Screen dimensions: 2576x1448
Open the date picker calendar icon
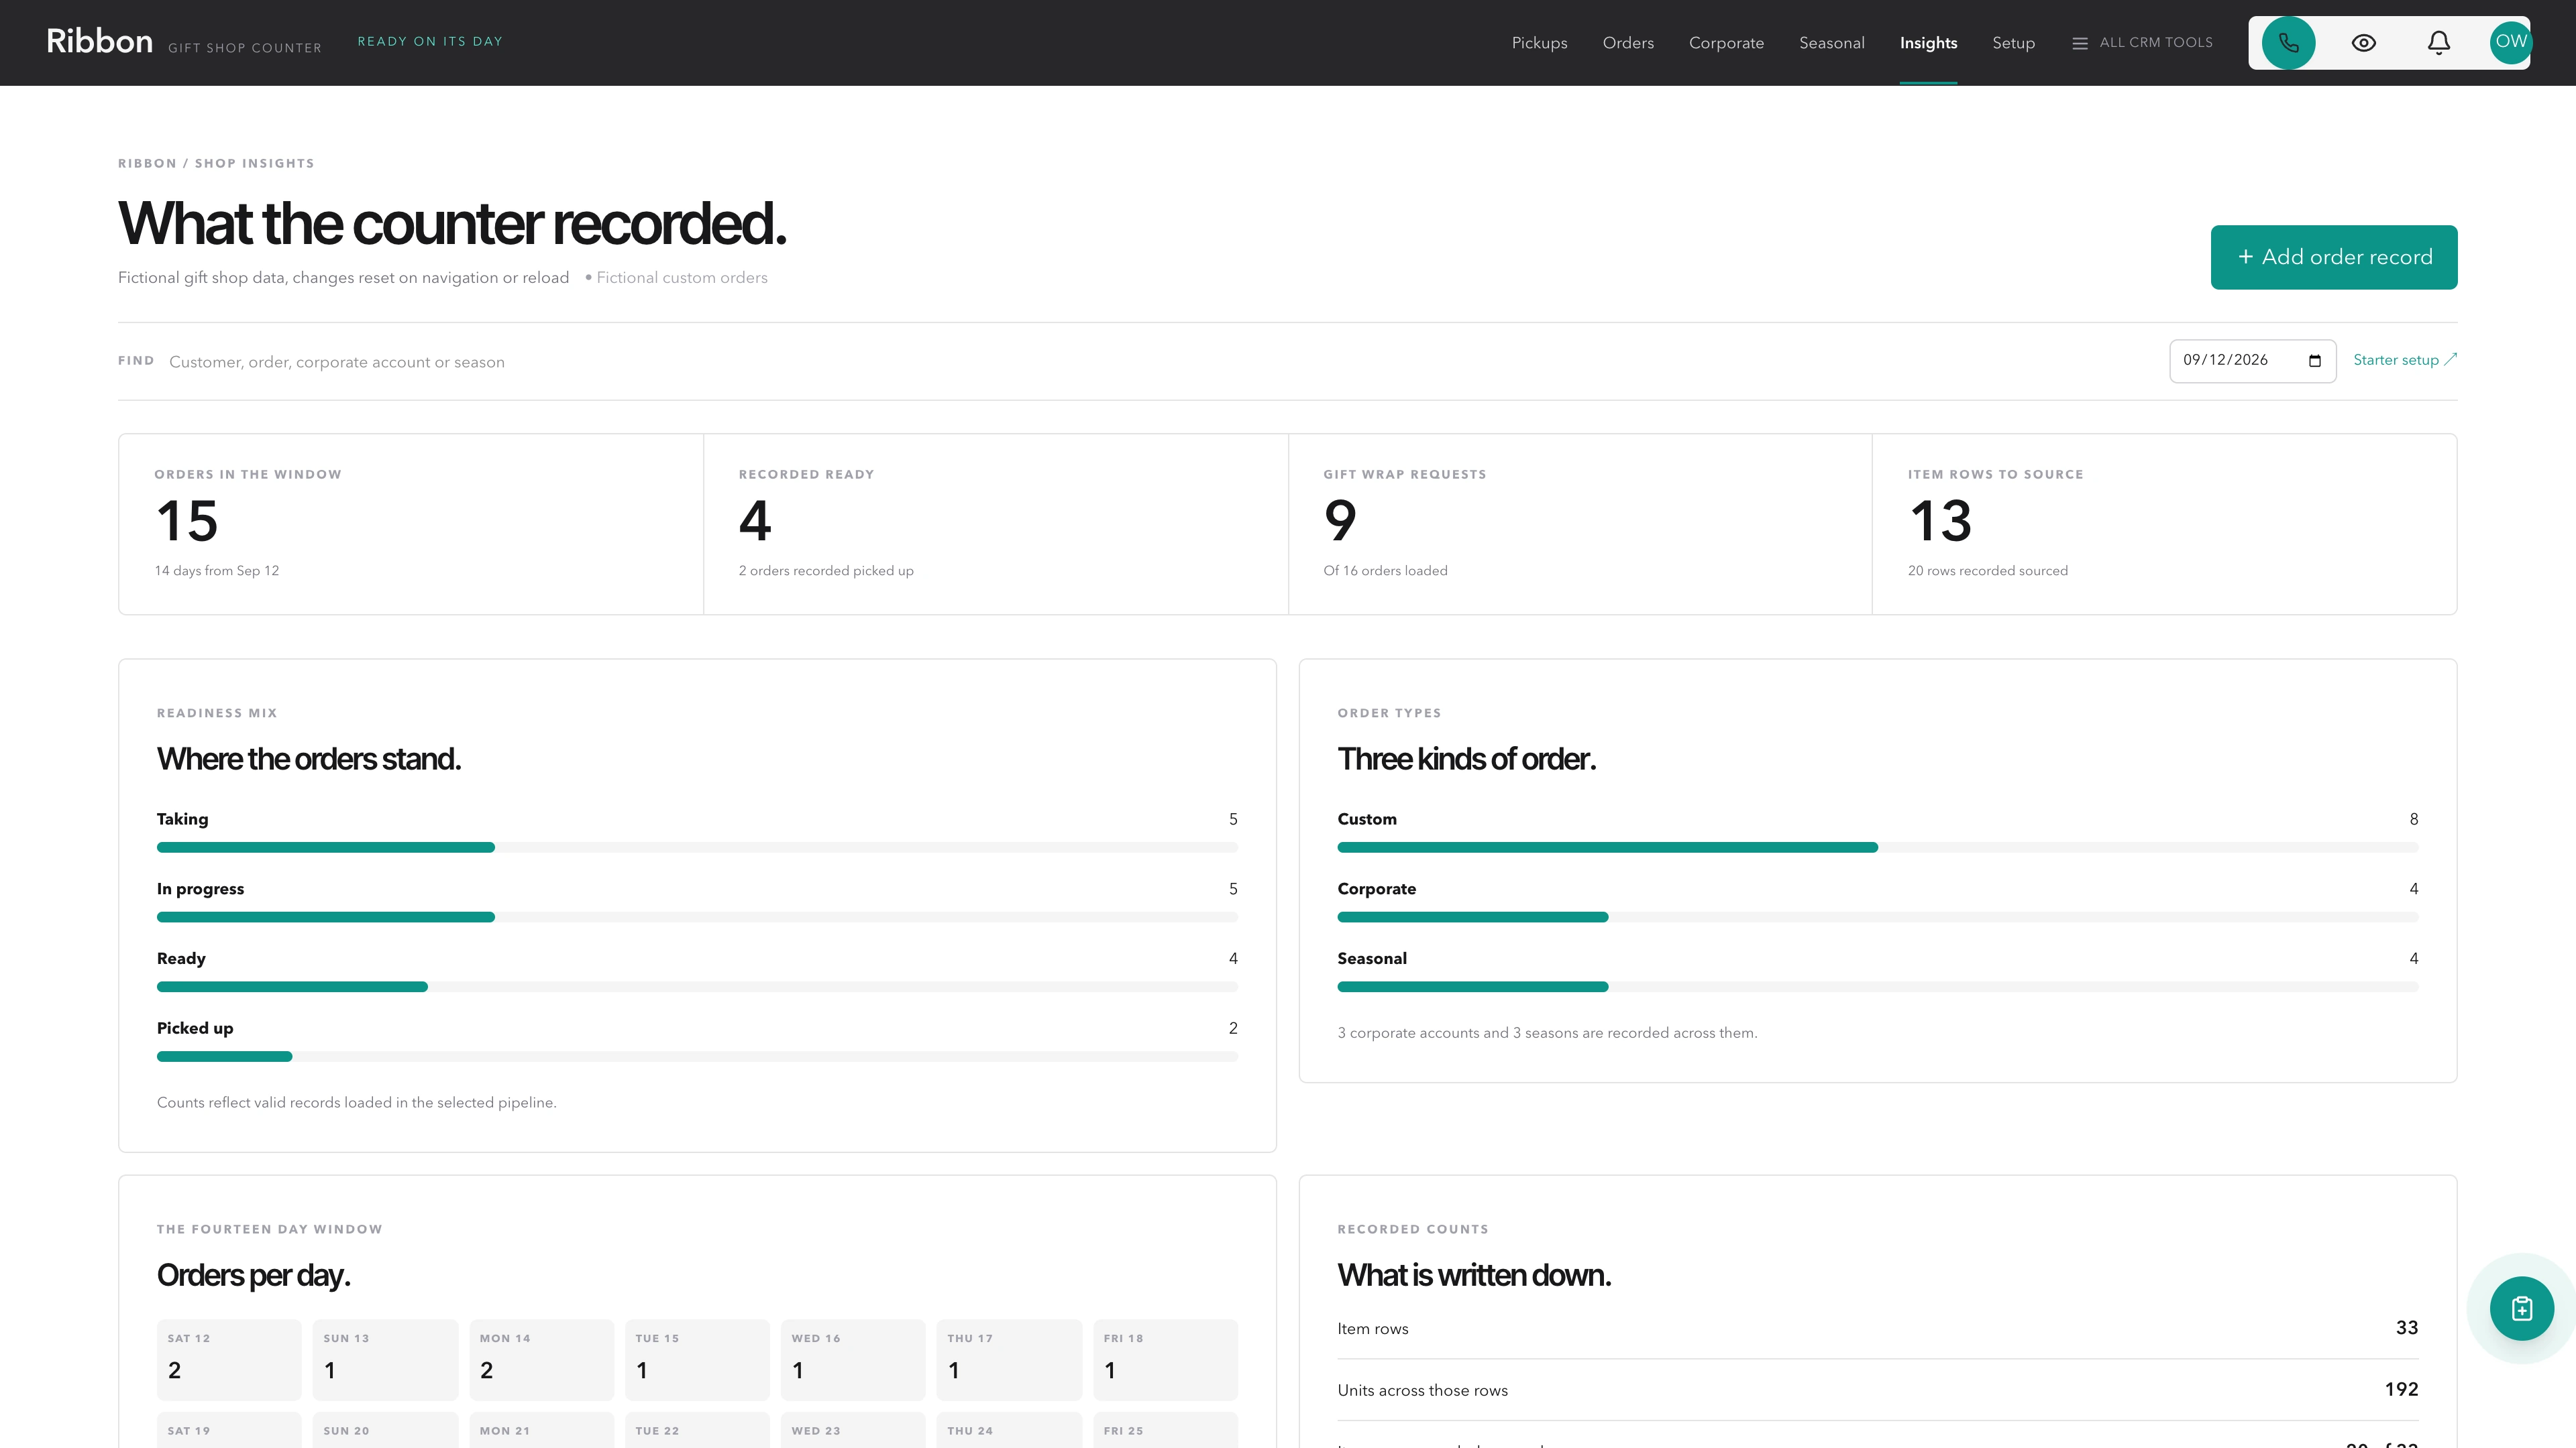(x=2314, y=361)
